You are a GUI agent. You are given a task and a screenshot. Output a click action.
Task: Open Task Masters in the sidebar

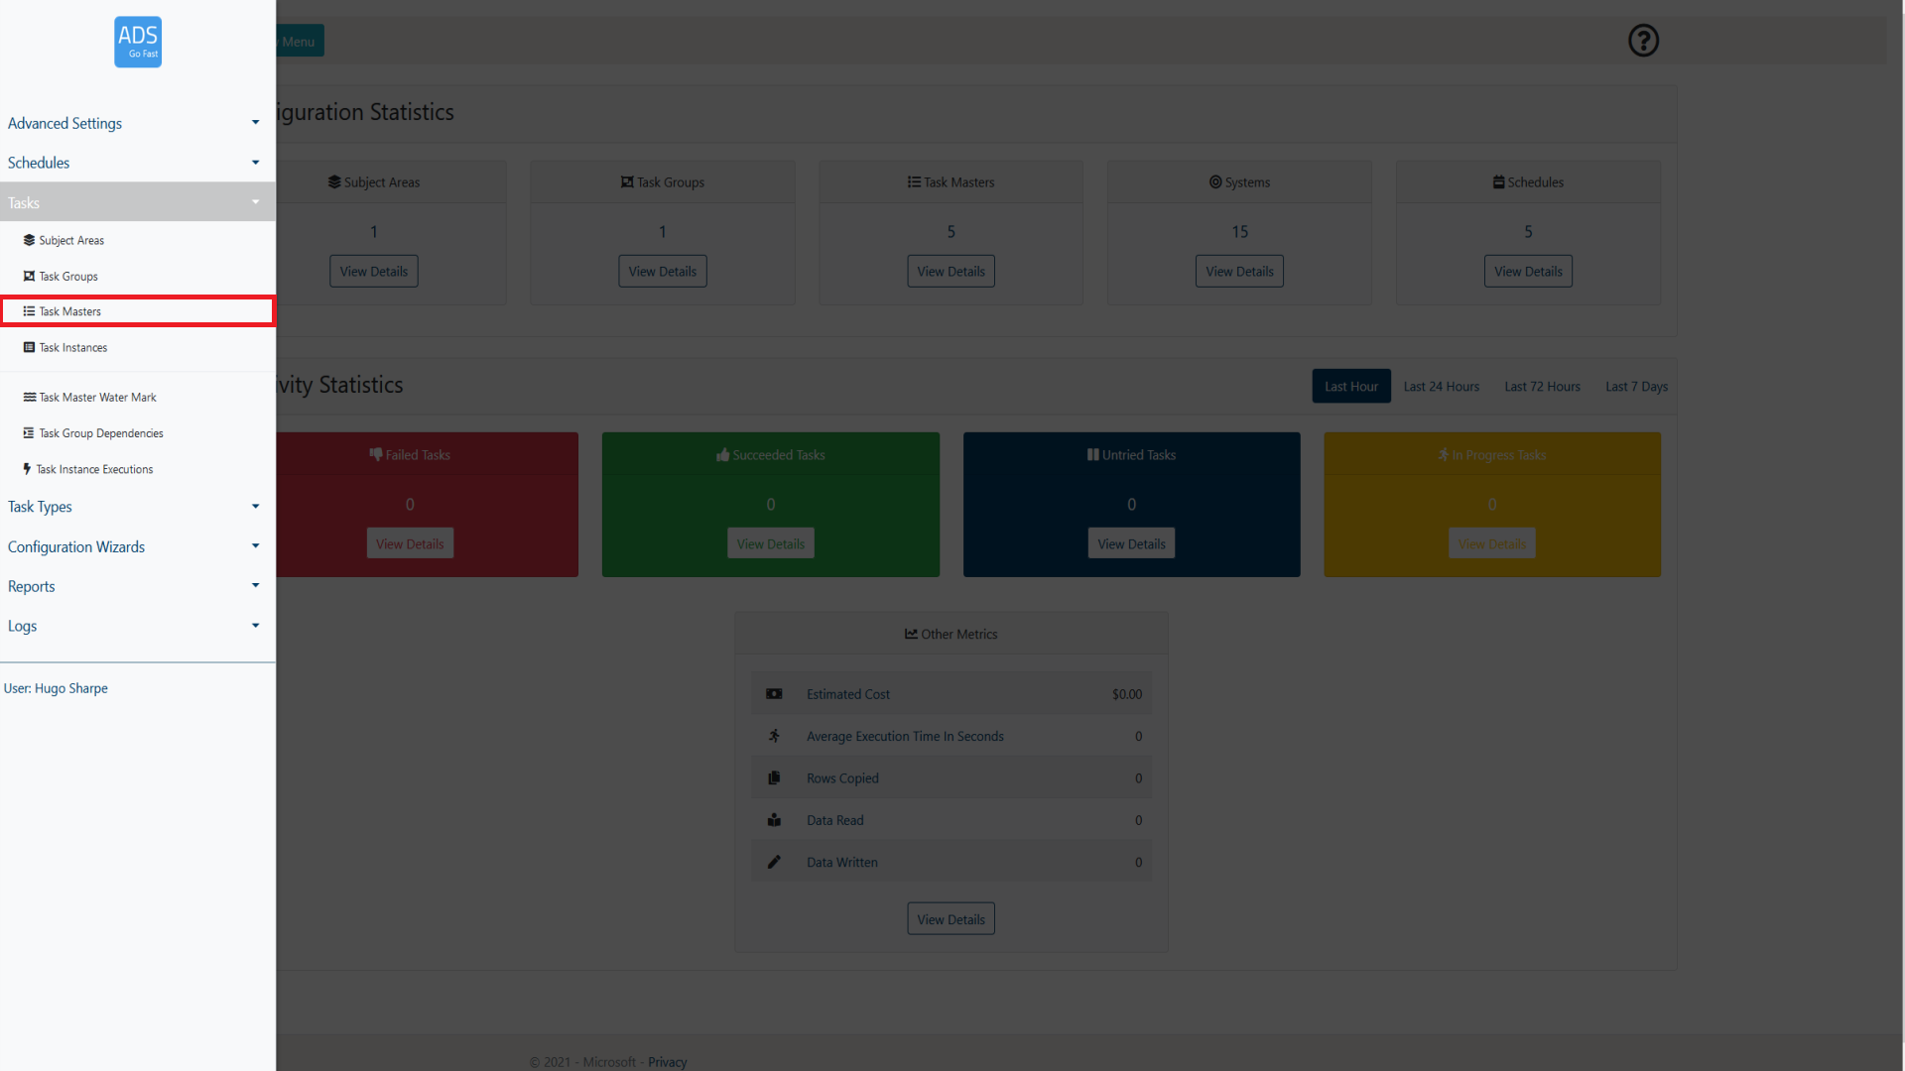pos(69,311)
